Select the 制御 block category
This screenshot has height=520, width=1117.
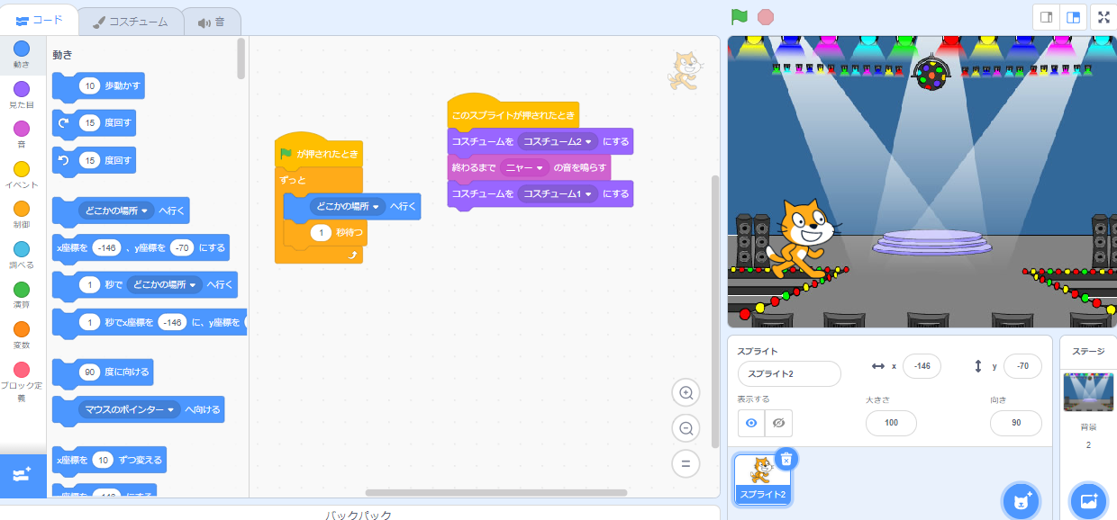(22, 214)
